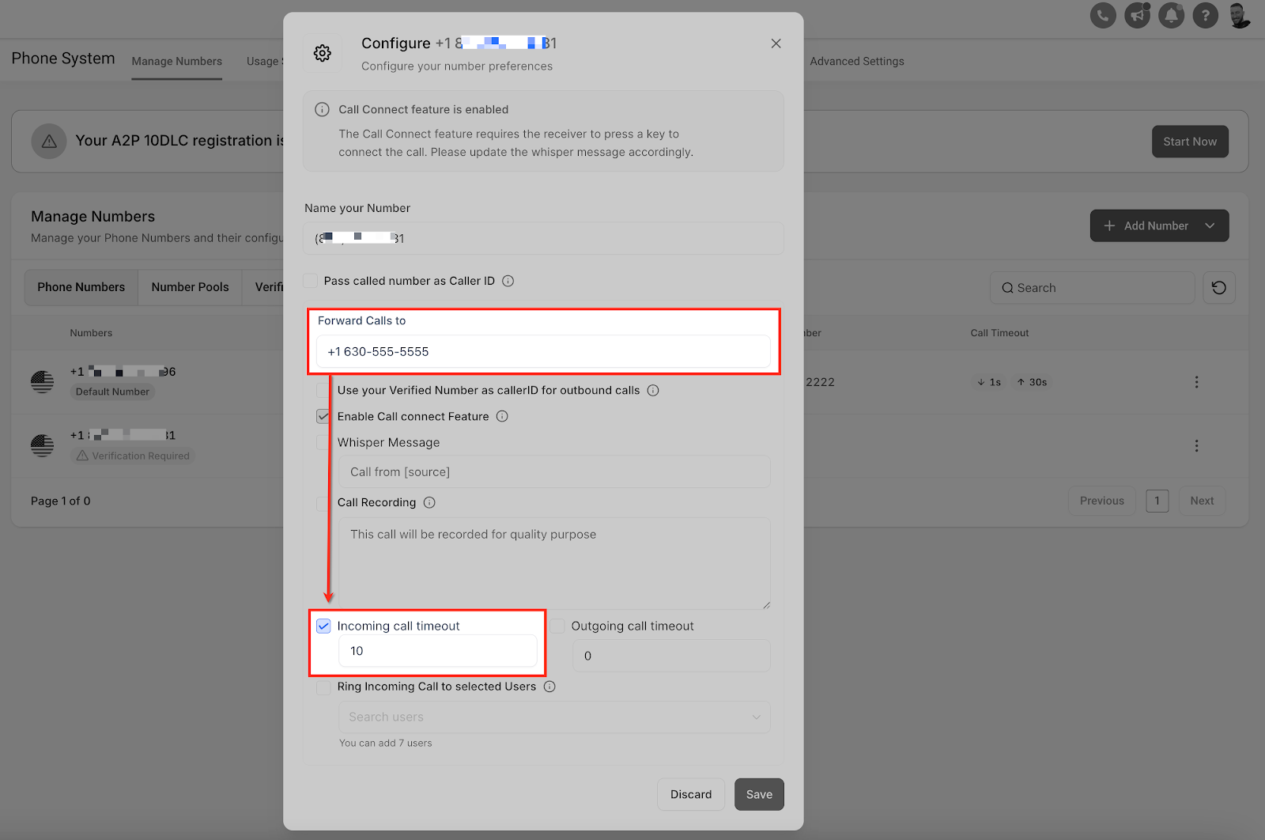Open the three-dot menu for the default number
The height and width of the screenshot is (840, 1265).
tap(1196, 382)
